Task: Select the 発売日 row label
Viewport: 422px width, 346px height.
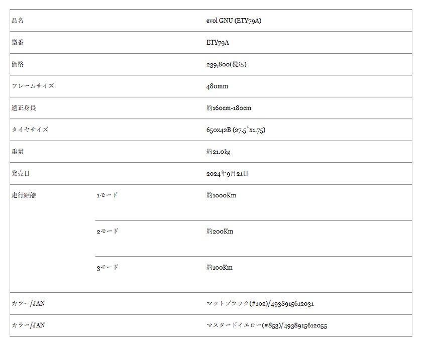Action: 21,174
